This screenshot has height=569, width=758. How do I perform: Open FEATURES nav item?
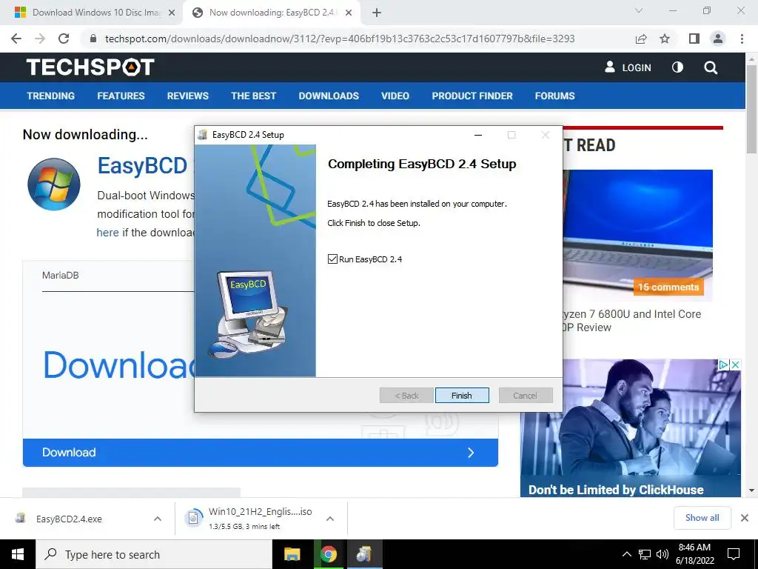coord(121,96)
